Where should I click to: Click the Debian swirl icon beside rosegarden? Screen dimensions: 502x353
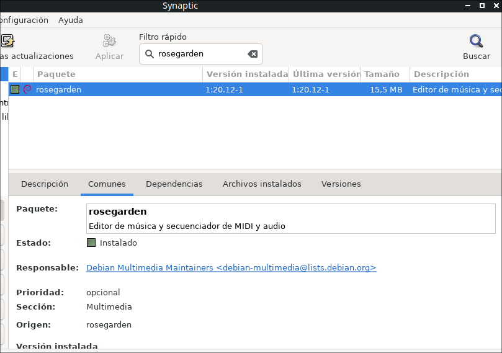click(x=27, y=89)
